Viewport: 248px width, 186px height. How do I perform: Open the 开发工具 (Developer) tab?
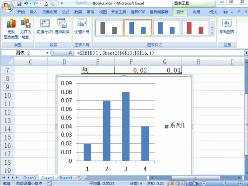119,12
